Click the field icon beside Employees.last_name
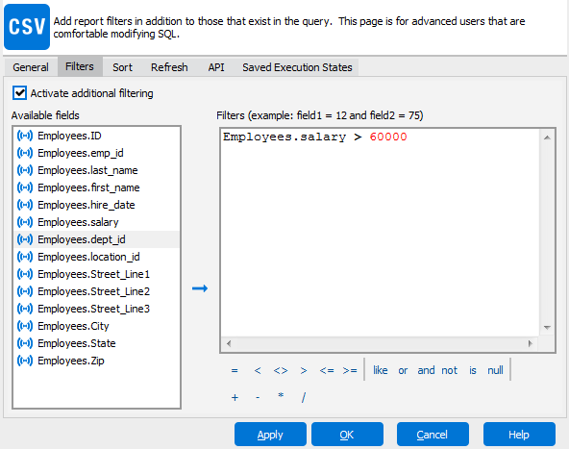This screenshot has height=449, width=569. coord(25,170)
